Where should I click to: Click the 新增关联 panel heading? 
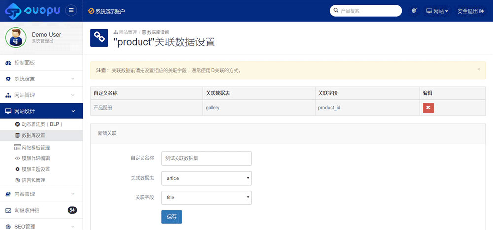click(x=107, y=133)
